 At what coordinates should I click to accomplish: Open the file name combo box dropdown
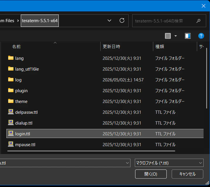tap(127, 163)
